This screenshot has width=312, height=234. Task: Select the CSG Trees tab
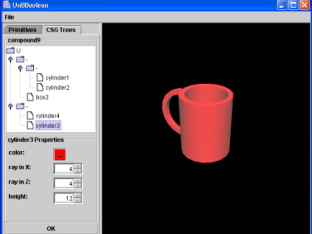pyautogui.click(x=61, y=30)
